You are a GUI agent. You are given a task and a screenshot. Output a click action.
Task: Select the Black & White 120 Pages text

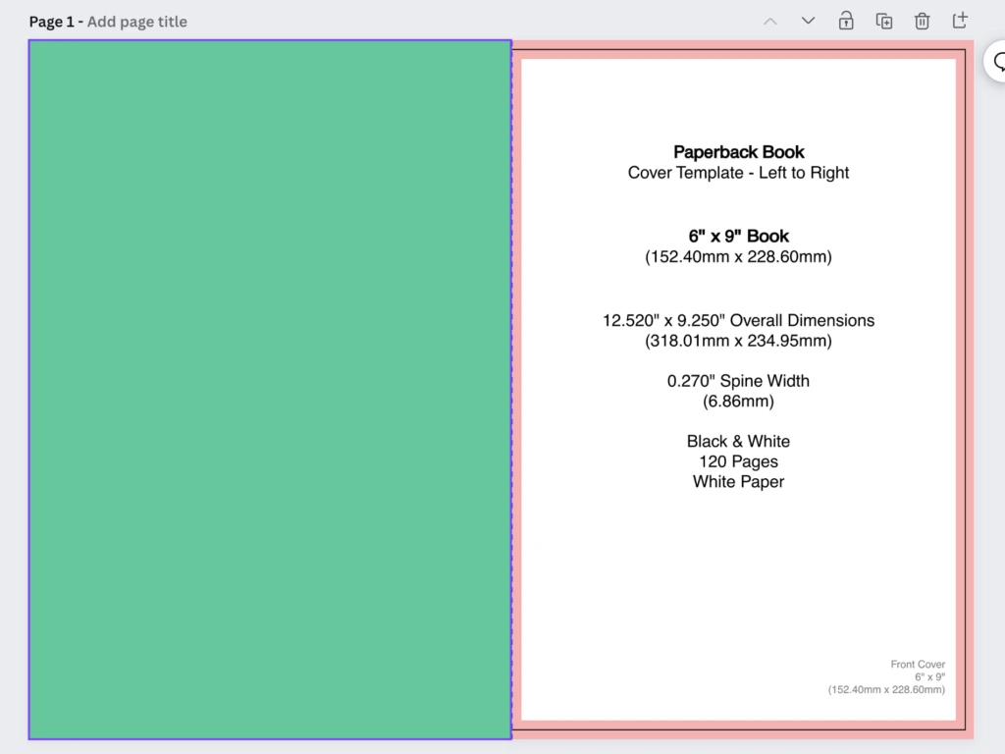coord(738,461)
